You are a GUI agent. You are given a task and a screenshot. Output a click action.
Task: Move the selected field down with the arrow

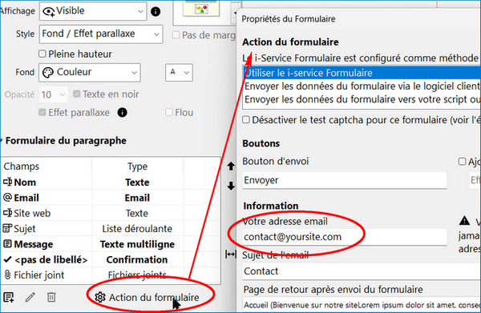tap(231, 186)
